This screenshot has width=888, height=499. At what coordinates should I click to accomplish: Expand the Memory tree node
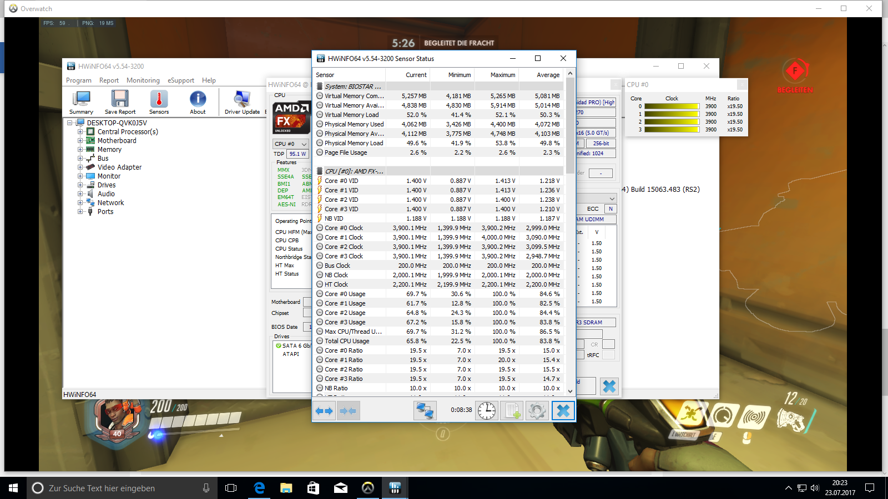coord(80,150)
